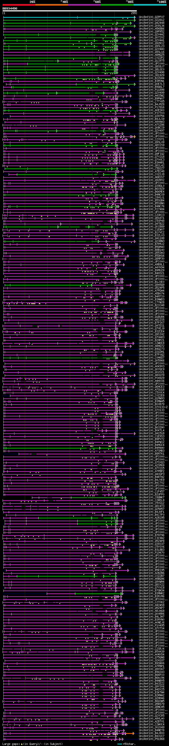Select hit UniRef100_C2W0C4
Image resolution: width=169 pixels, height=746 pixels.
[x=152, y=724]
